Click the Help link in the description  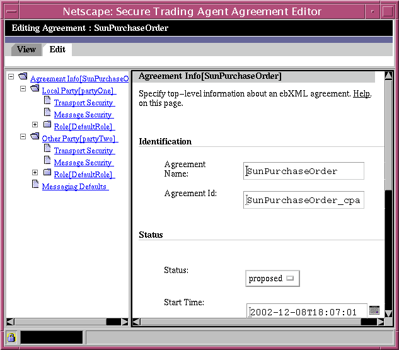pos(362,94)
